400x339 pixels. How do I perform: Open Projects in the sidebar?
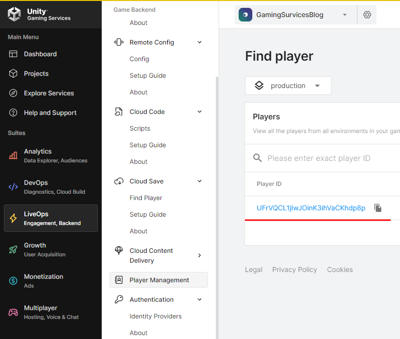[36, 74]
